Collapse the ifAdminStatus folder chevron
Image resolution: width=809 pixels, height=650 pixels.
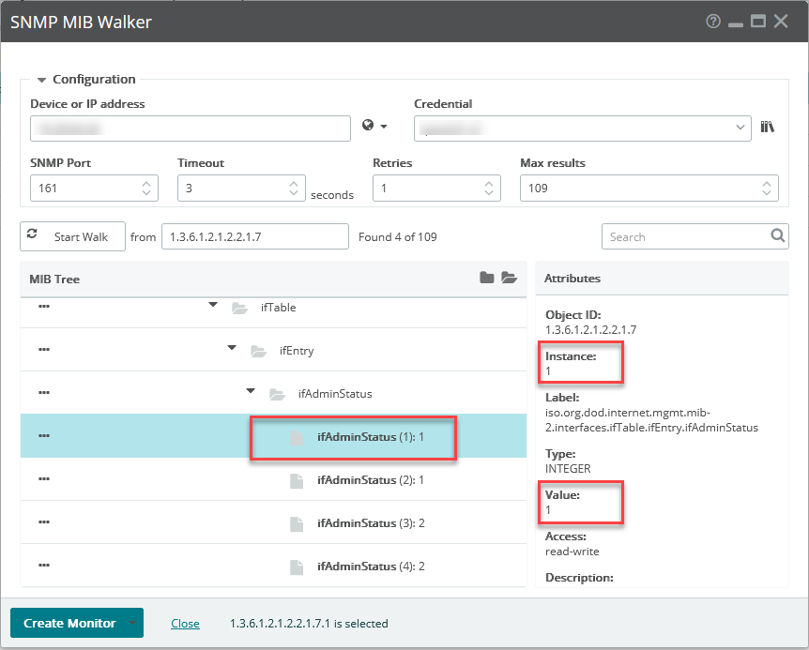point(250,391)
